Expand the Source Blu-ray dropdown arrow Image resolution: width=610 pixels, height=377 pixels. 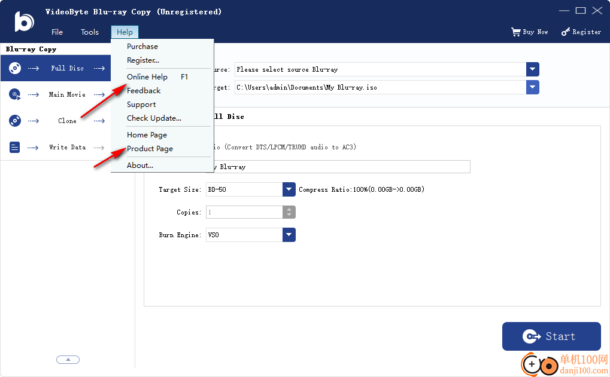[533, 69]
